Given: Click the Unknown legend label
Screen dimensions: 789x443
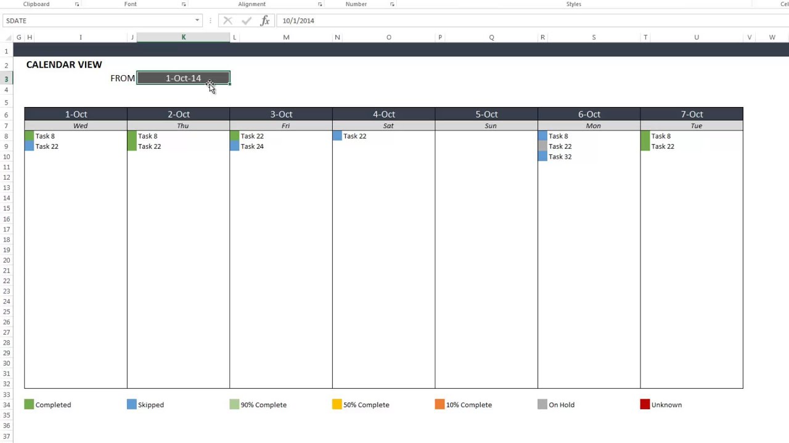Looking at the screenshot, I should (x=666, y=405).
